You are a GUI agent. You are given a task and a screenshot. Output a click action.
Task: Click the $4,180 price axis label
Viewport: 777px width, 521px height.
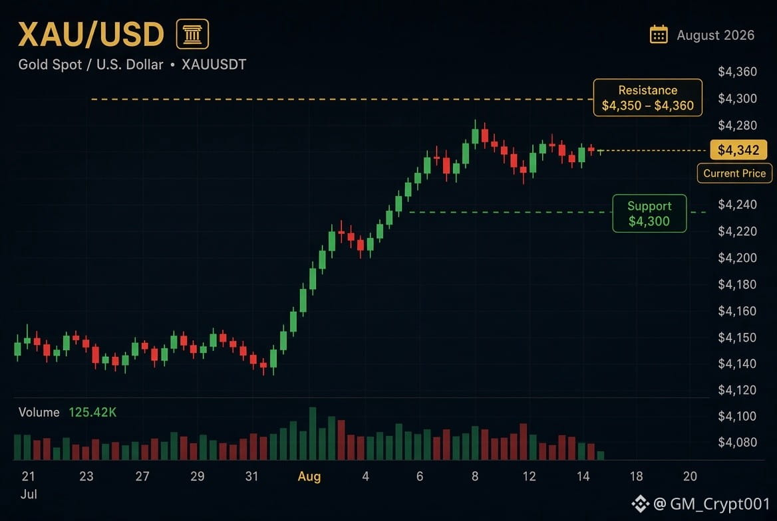[737, 285]
